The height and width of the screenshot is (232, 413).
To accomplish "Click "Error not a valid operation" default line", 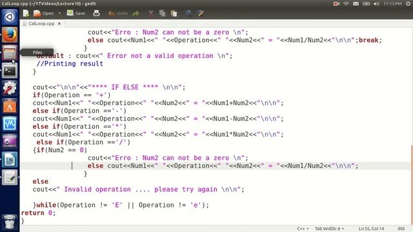I will [x=134, y=56].
